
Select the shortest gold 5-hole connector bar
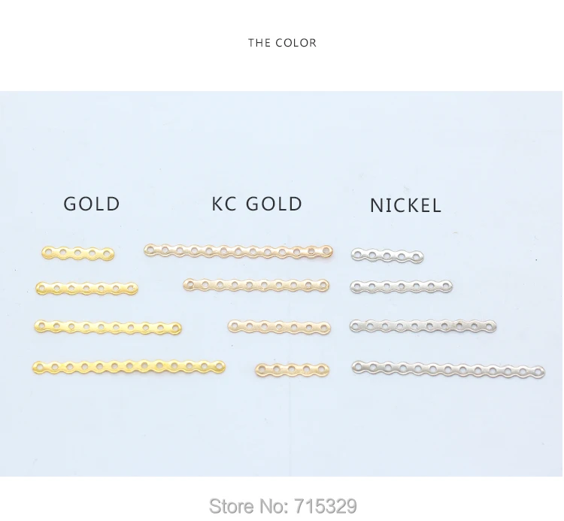pyautogui.click(x=77, y=253)
